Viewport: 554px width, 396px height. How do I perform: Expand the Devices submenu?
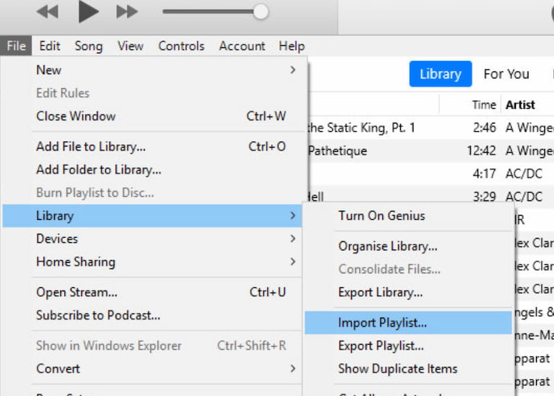click(152, 239)
